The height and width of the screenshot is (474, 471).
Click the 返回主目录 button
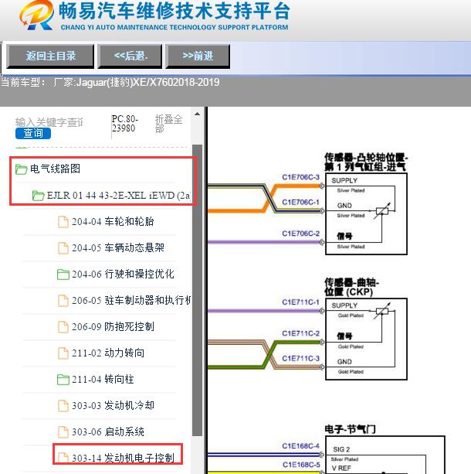tap(50, 56)
